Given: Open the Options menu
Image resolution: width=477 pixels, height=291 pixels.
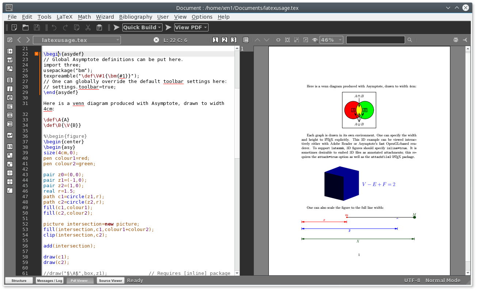Looking at the screenshot, I should pyautogui.click(x=202, y=17).
